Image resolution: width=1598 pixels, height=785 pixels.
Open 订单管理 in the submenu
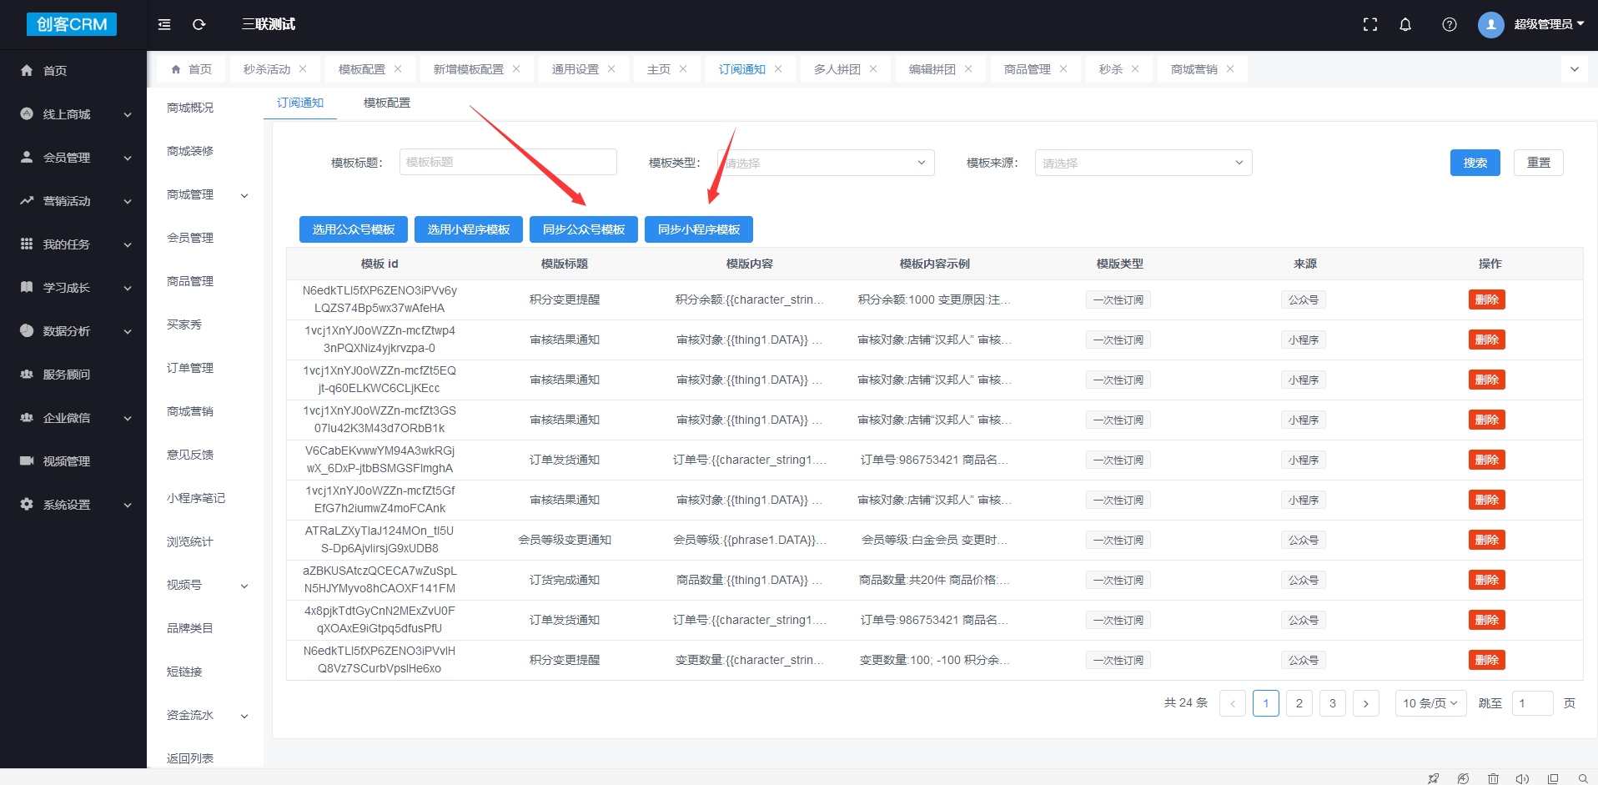point(190,368)
